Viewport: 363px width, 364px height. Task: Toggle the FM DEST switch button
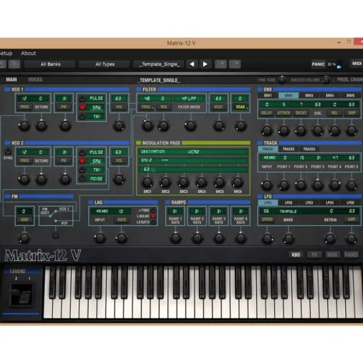pos(55,235)
